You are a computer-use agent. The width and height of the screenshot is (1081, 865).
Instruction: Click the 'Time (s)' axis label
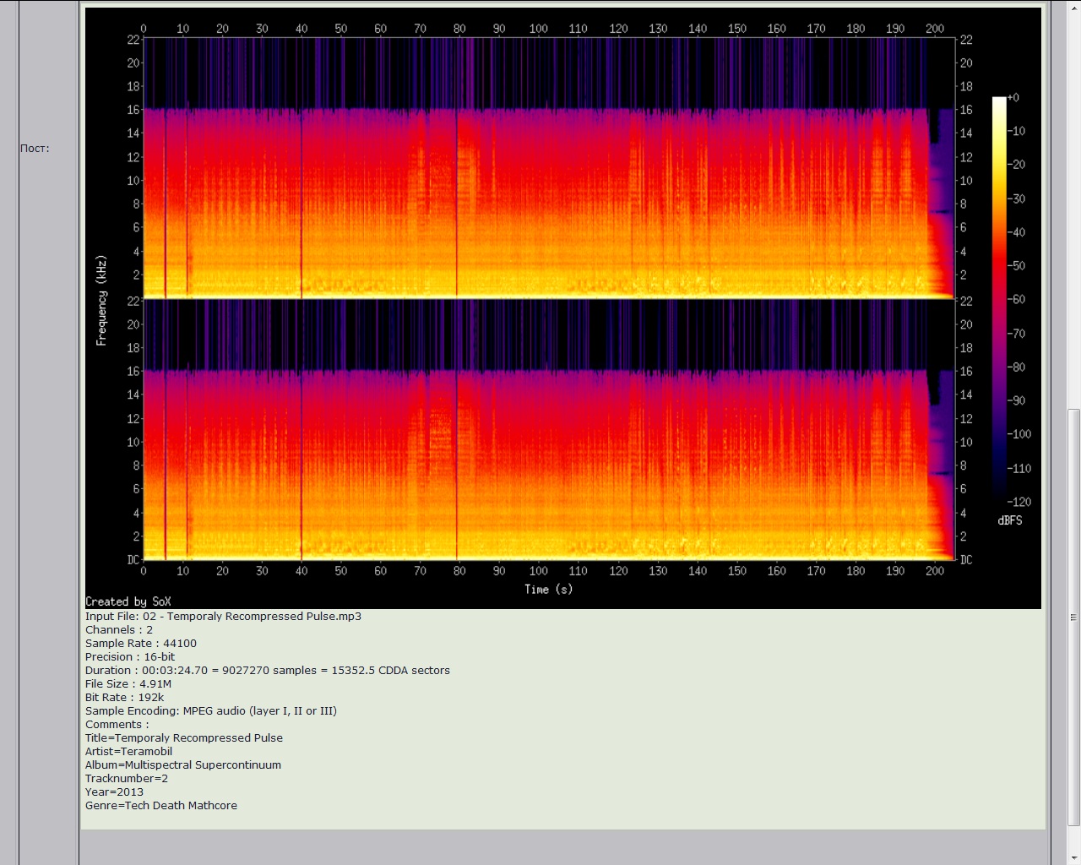pos(548,589)
